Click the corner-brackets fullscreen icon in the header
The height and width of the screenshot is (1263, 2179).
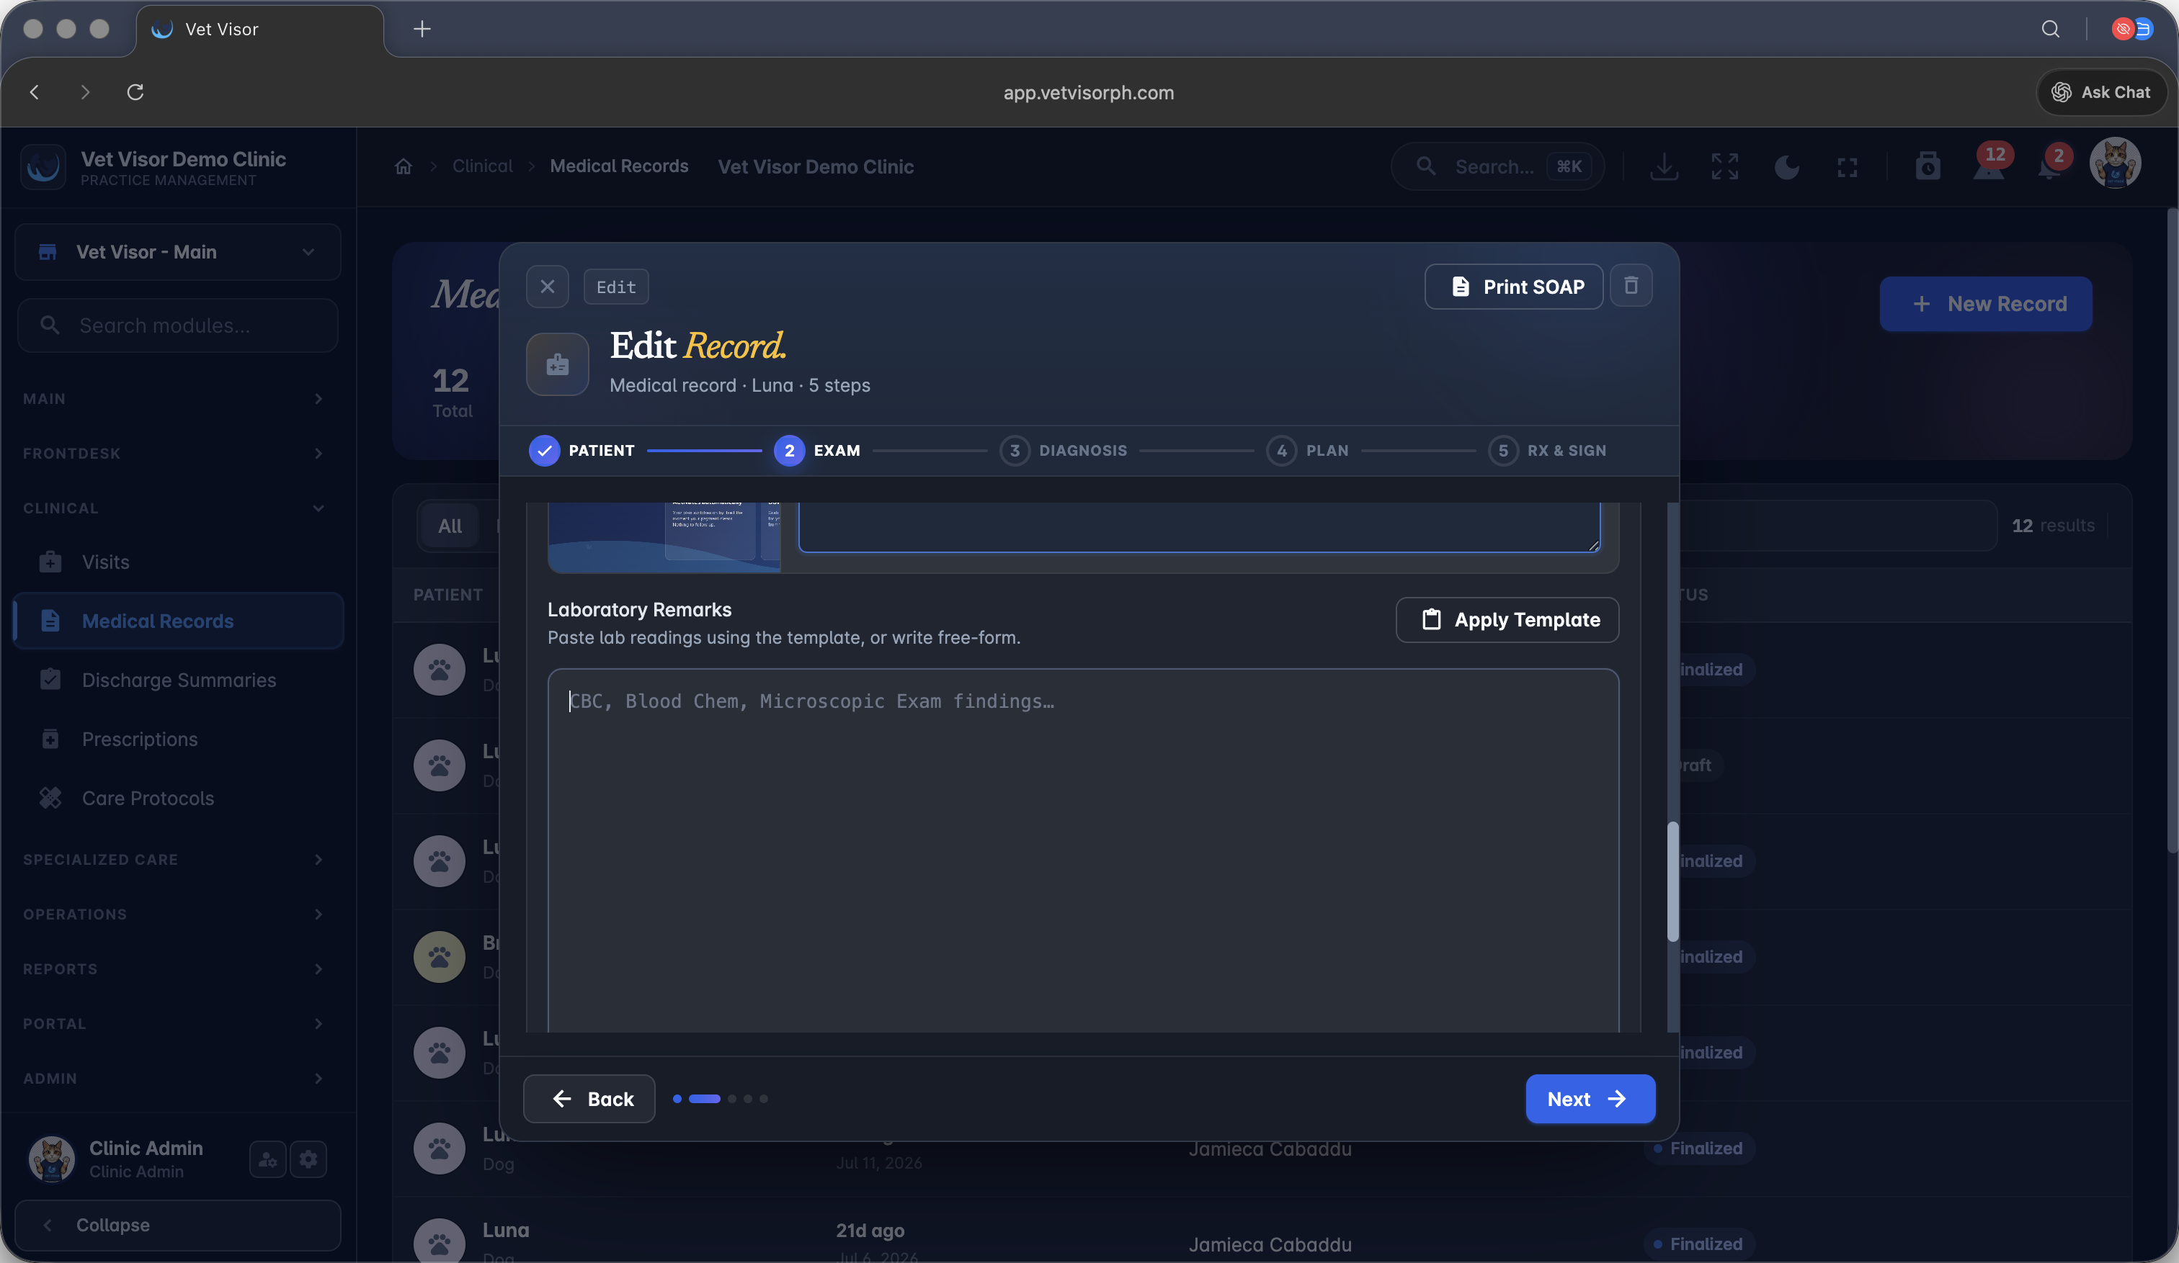1847,167
